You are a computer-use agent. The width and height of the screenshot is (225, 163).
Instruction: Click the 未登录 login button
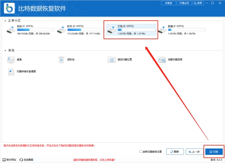pos(169,3)
